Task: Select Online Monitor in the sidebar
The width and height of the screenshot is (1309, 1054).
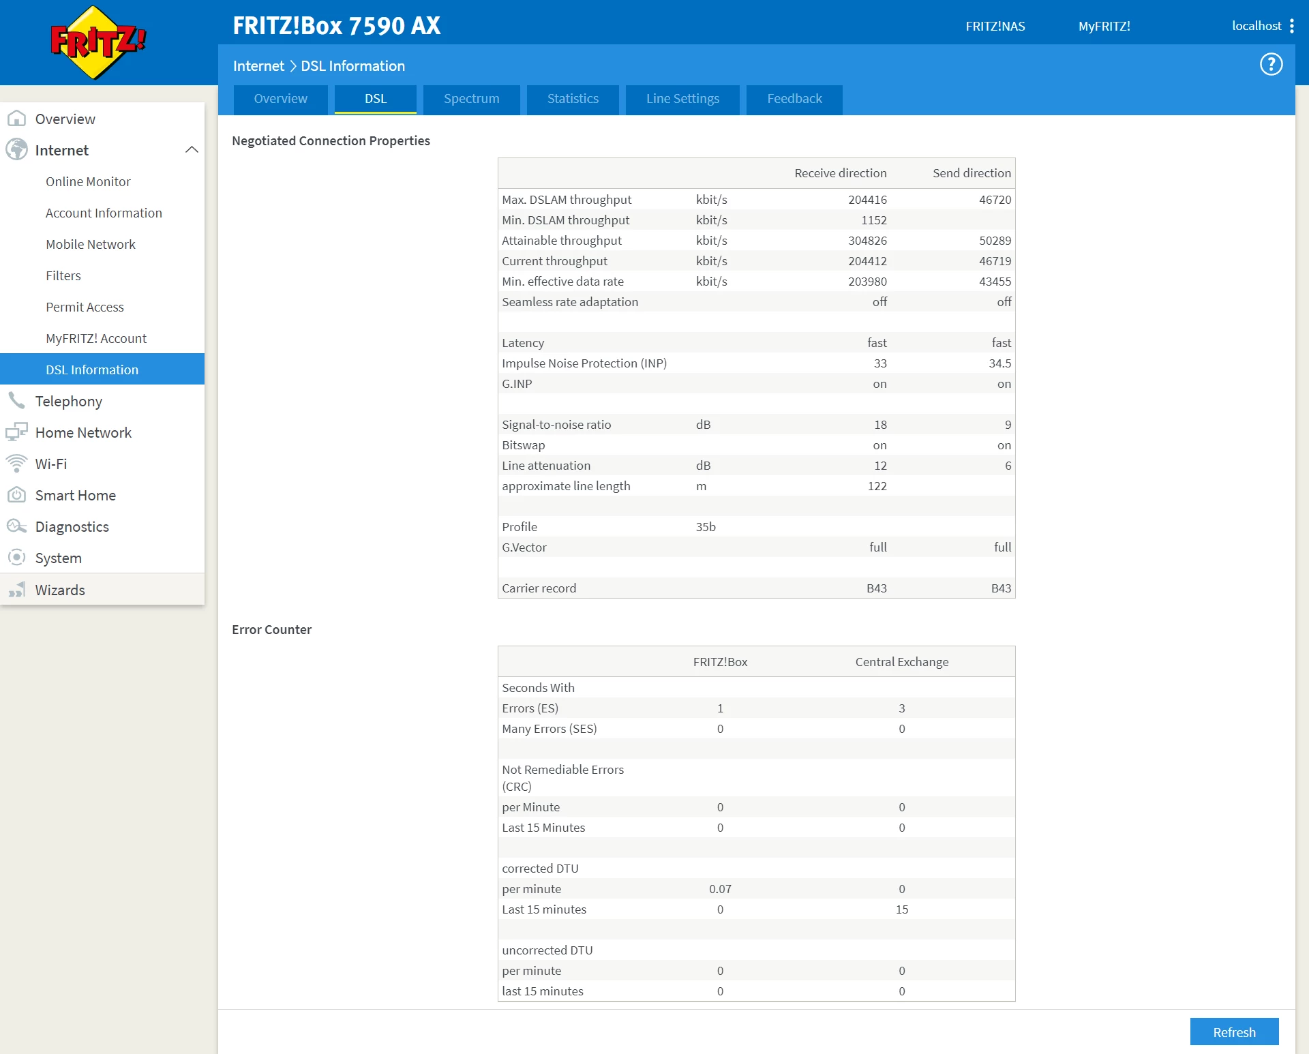Action: coord(88,181)
